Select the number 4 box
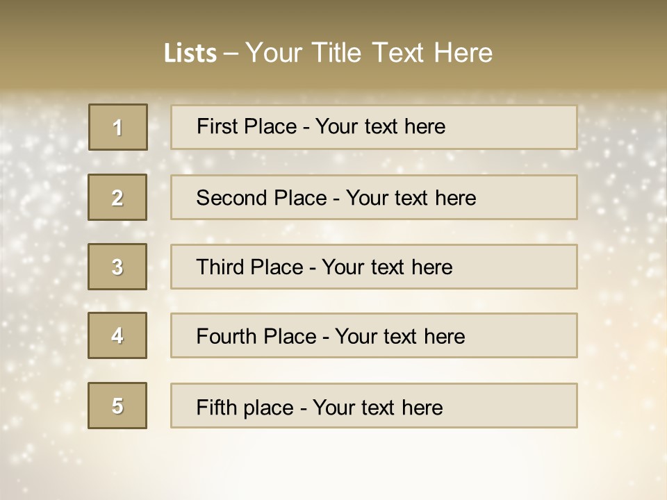The height and width of the screenshot is (500, 667). click(118, 335)
